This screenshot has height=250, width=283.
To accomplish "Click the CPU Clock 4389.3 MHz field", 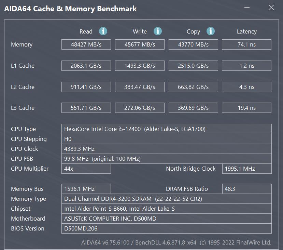I will click(166, 149).
